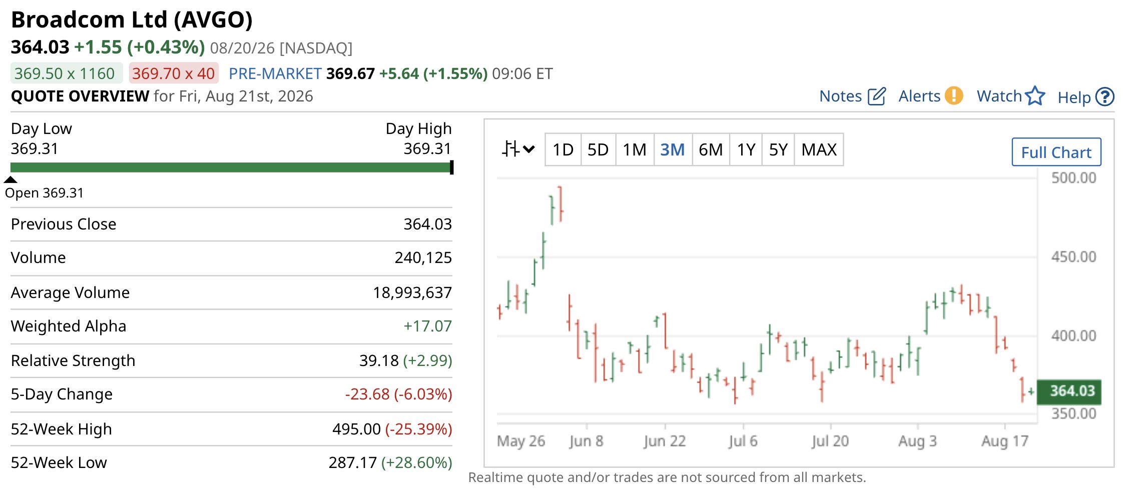Viewport: 1128px width, 494px height.
Task: Click the Weighted Alpha value +17.07
Action: (x=427, y=326)
